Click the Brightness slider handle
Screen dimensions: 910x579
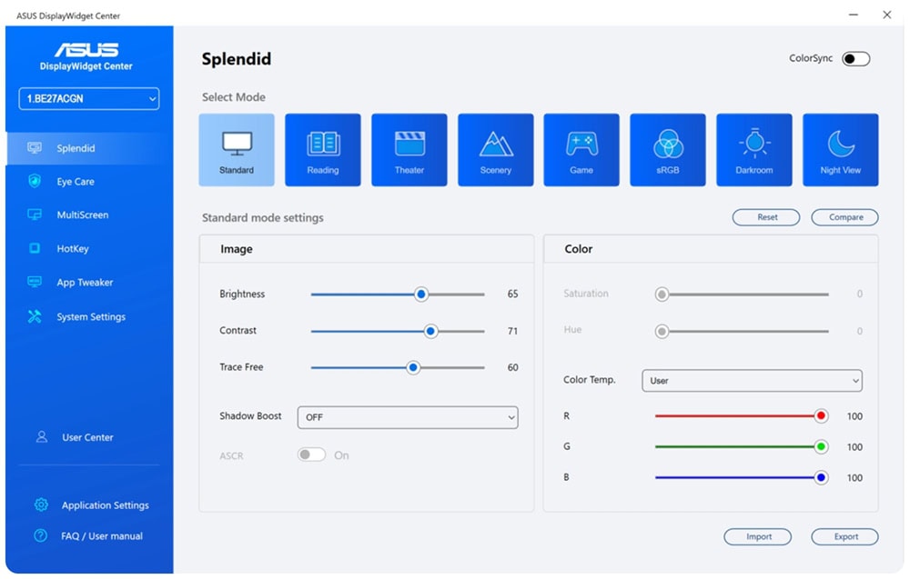click(x=421, y=294)
